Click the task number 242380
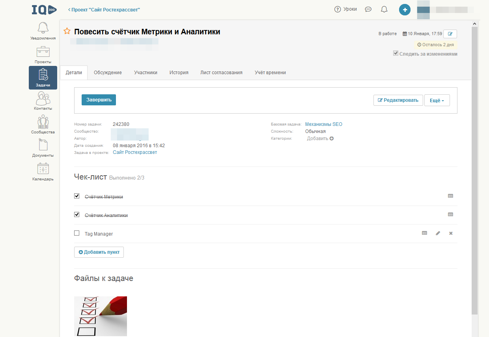The width and height of the screenshot is (489, 337). [x=121, y=124]
